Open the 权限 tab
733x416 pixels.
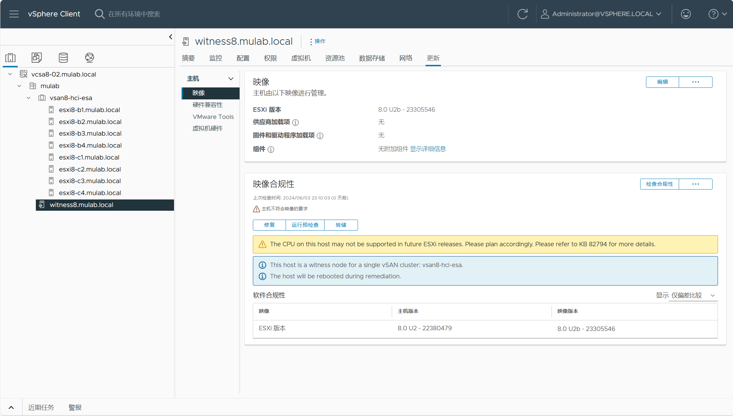[270, 58]
